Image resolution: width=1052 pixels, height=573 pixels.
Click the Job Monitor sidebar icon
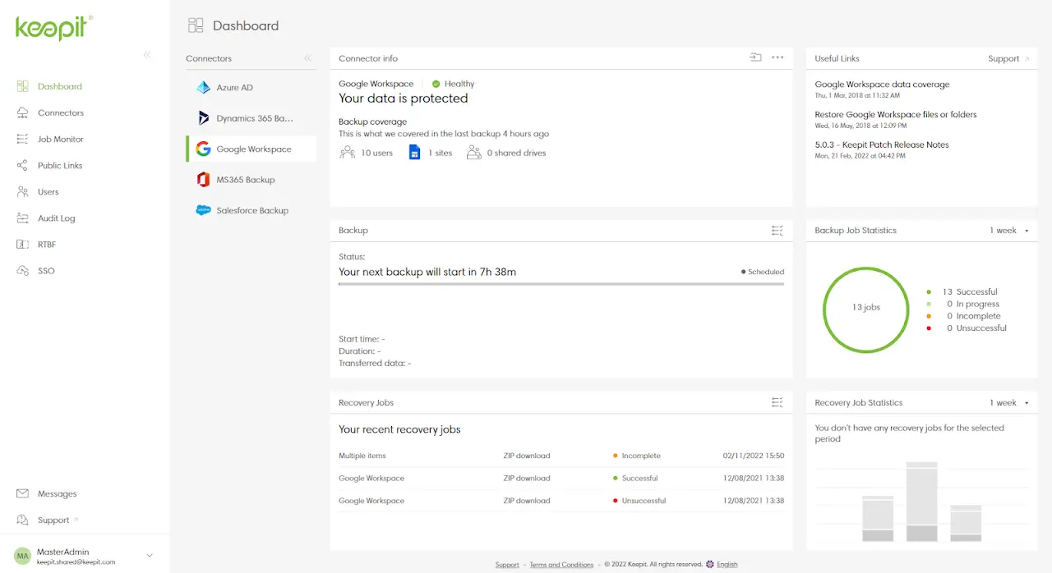(x=22, y=139)
